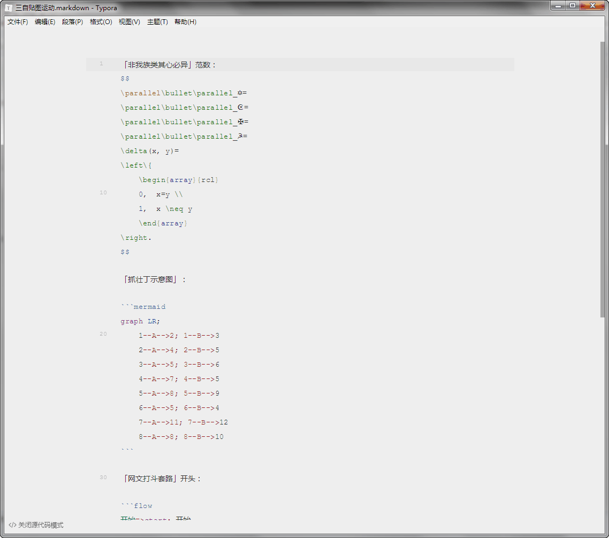
Task: Click the line 5--A-->8; 5--B-->9
Action: coord(179,393)
